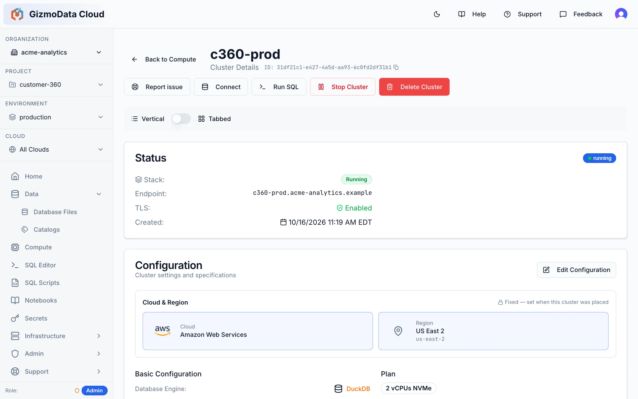Click the 2 vCPUs NVMe plan chip

408,388
